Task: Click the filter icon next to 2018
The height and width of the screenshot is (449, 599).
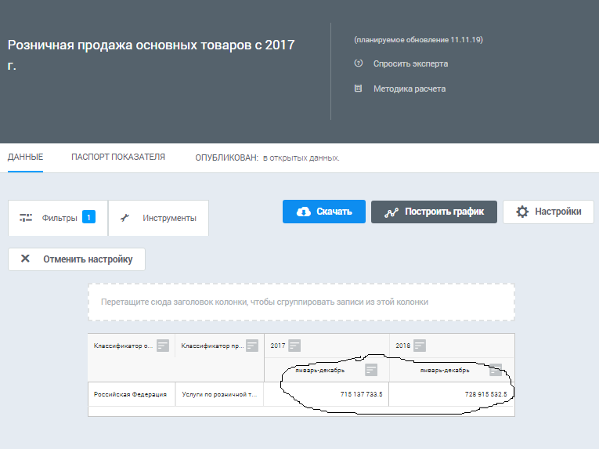Action: [x=420, y=346]
